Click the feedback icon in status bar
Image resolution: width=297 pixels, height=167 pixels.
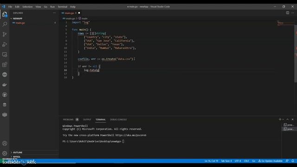tap(287, 161)
